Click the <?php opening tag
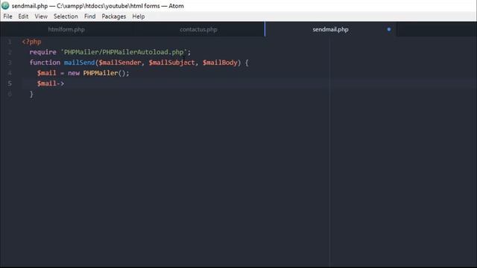477x268 pixels. click(x=31, y=42)
